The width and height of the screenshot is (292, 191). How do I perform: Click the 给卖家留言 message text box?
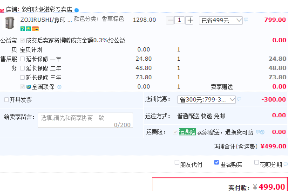click(x=85, y=120)
